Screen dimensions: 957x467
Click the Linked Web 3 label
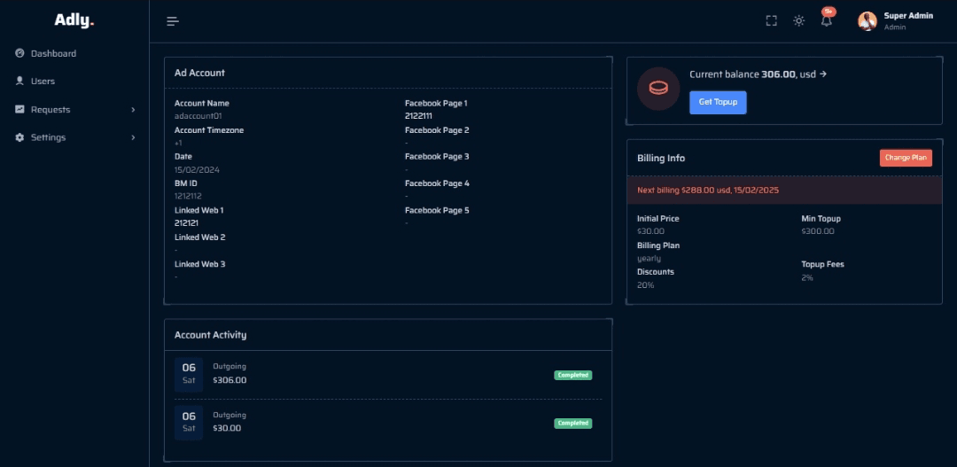[199, 264]
